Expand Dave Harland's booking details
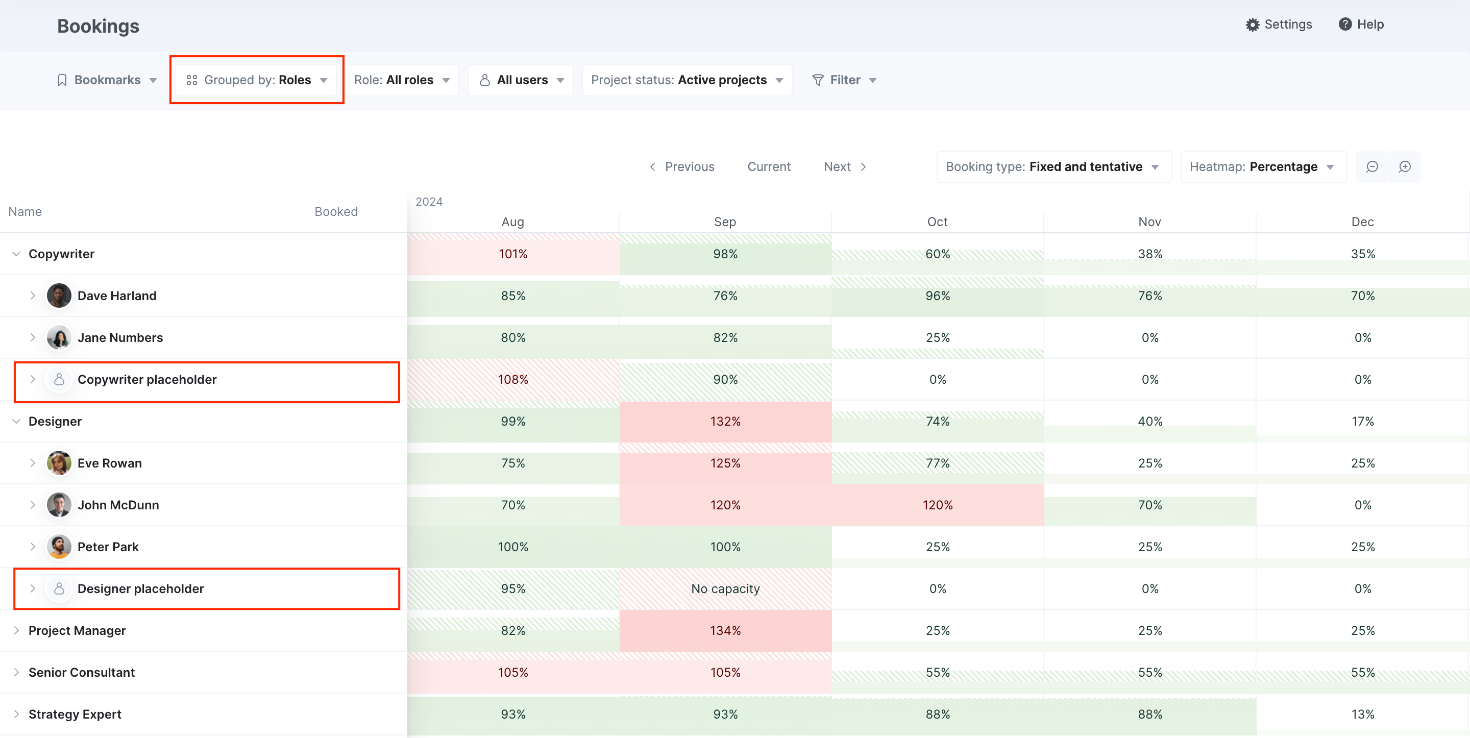The height and width of the screenshot is (738, 1470). tap(33, 296)
